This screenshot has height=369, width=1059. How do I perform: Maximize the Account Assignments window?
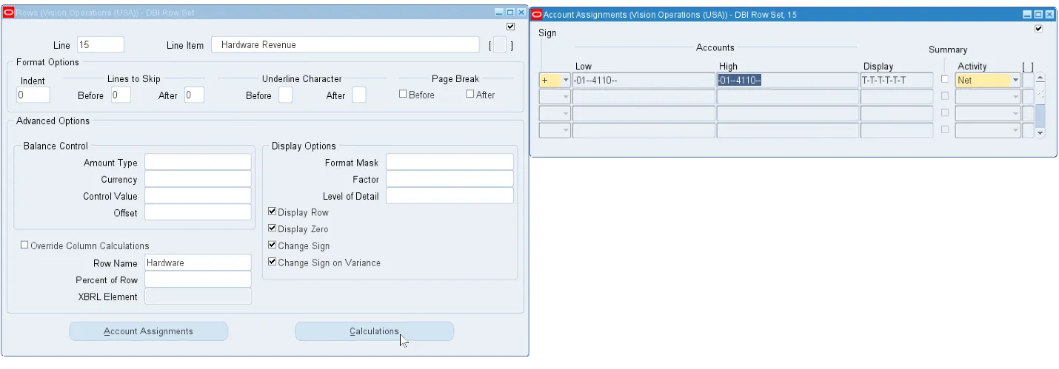[1038, 14]
